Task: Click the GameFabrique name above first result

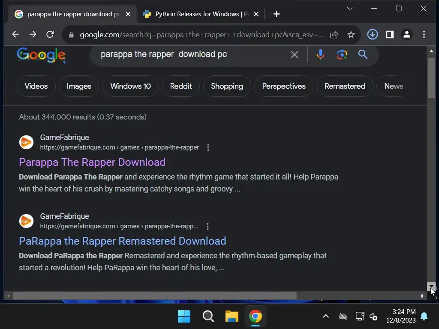Action: [x=64, y=138]
